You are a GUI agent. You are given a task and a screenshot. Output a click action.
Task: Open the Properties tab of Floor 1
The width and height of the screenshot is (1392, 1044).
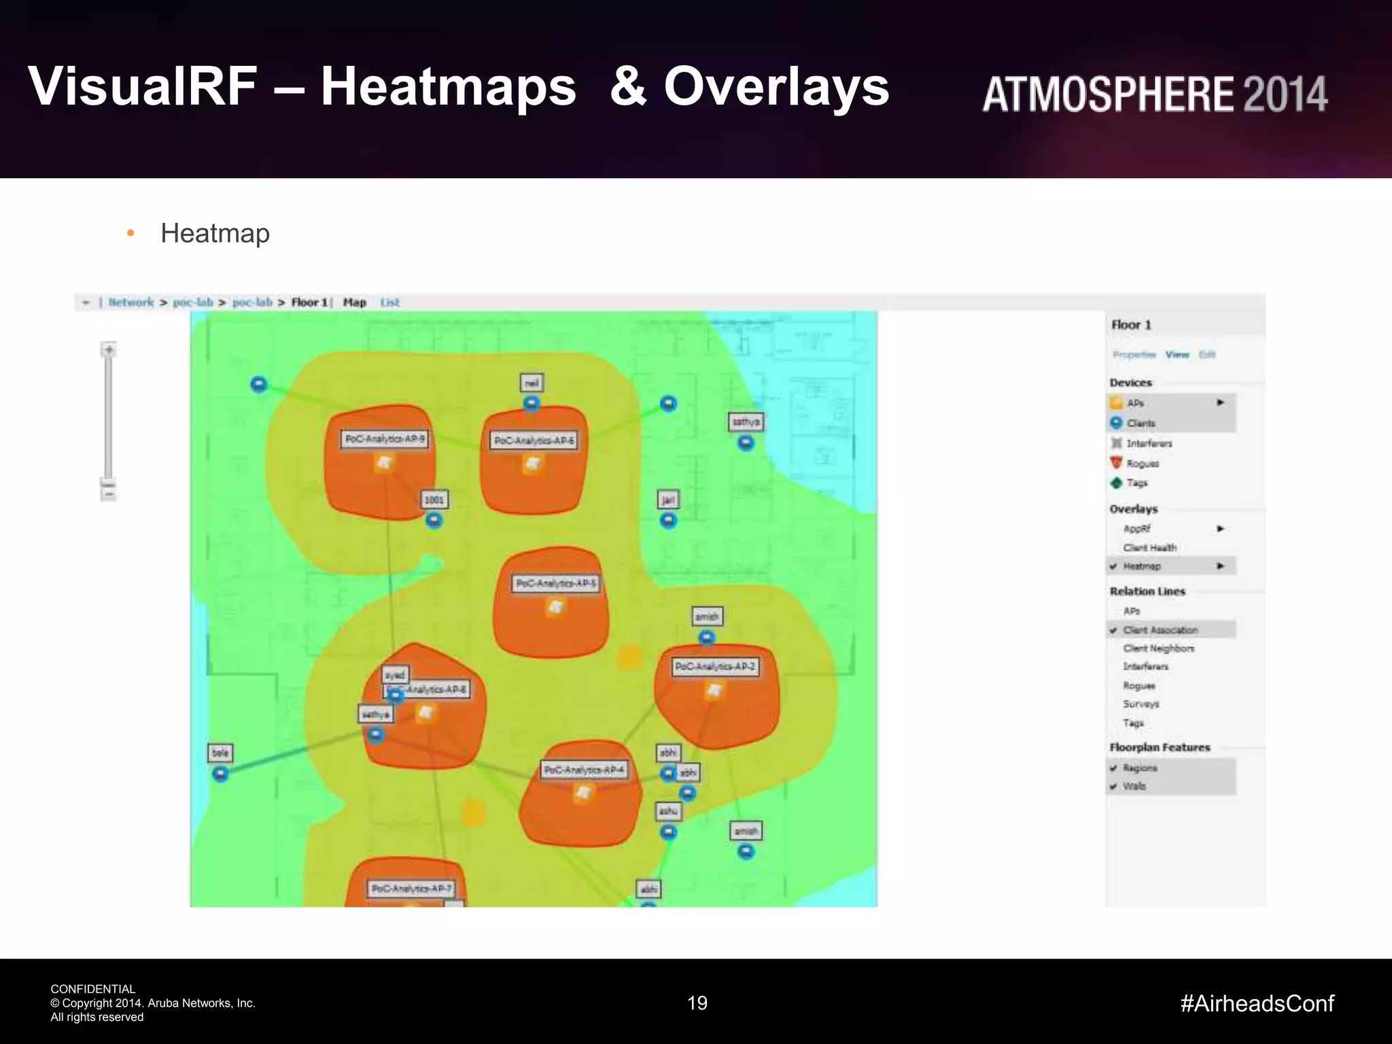coord(1134,355)
